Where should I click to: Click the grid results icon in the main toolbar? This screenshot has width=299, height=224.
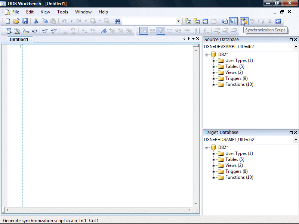(x=214, y=21)
